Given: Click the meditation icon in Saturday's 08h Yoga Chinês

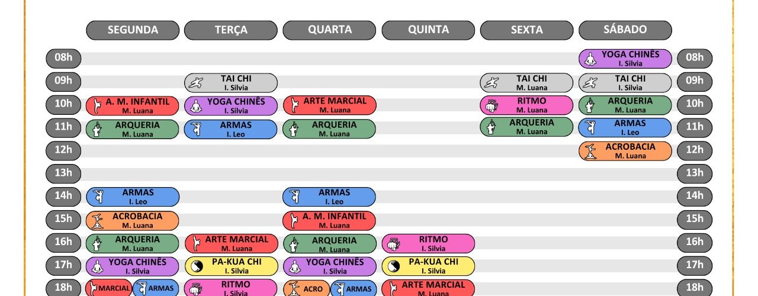Looking at the screenshot, I should 590,59.
